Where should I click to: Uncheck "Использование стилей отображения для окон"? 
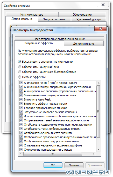(21, 116)
